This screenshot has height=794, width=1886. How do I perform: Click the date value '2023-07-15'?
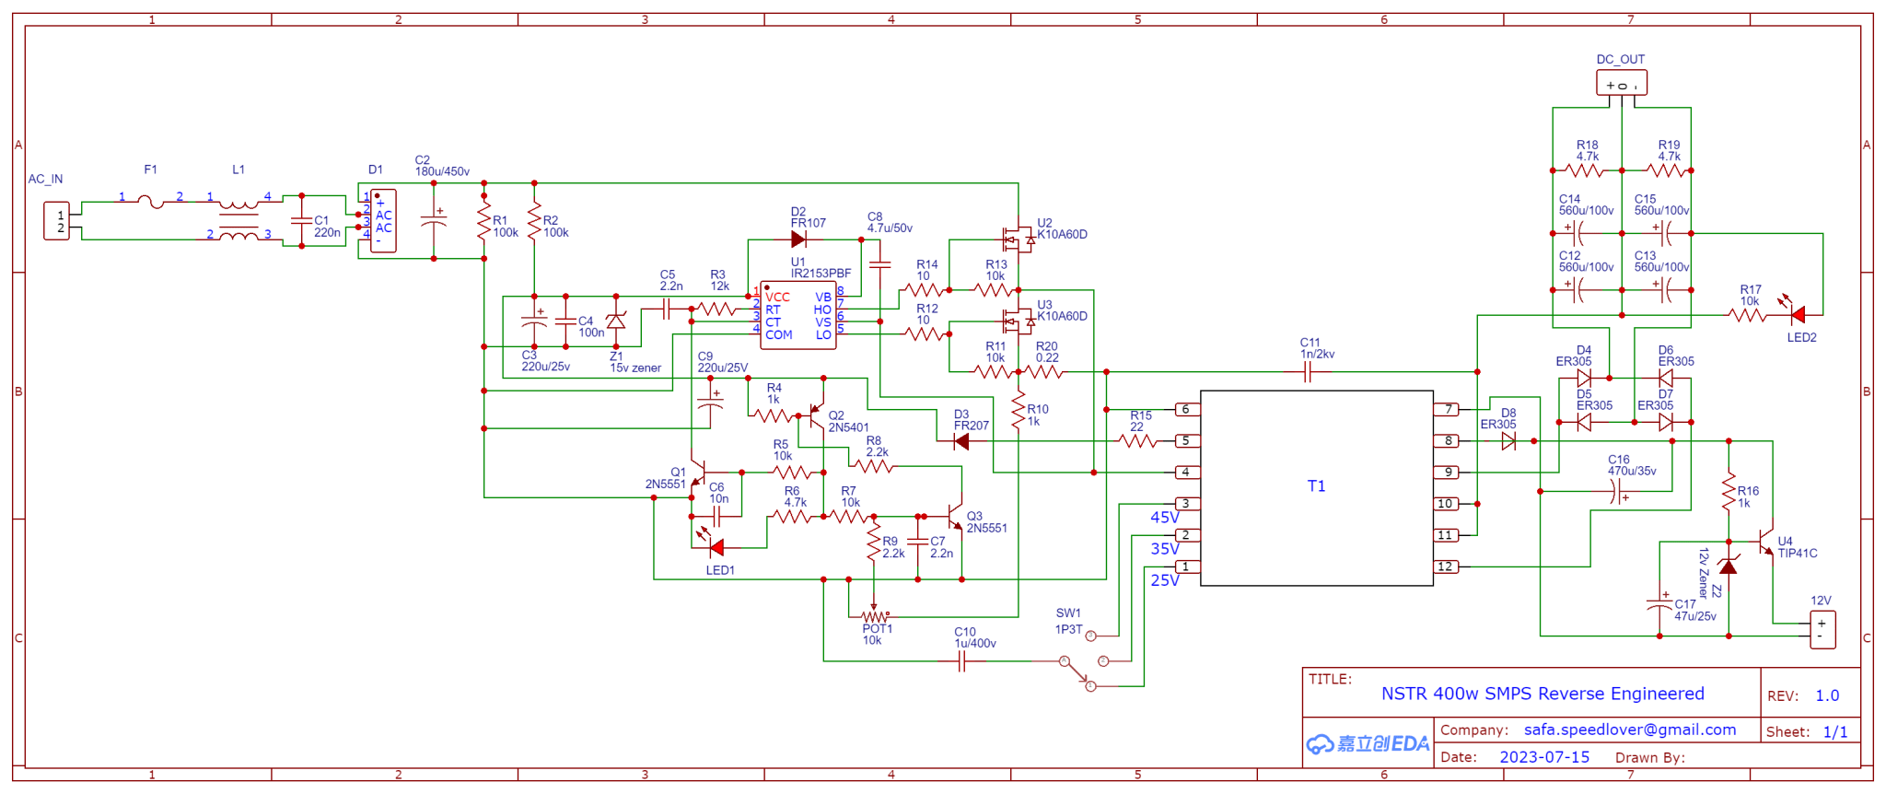point(1544,757)
